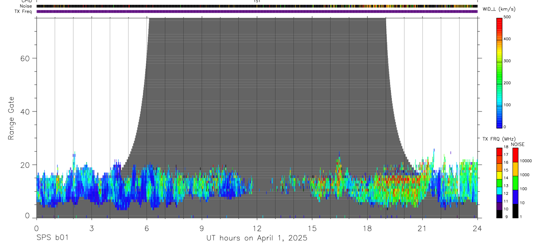The height and width of the screenshot is (247, 537).
Task: Click the x-axis tick label 24
Action: [478, 228]
